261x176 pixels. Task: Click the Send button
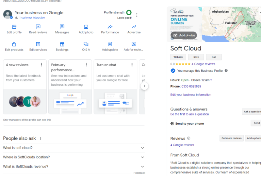point(256,123)
